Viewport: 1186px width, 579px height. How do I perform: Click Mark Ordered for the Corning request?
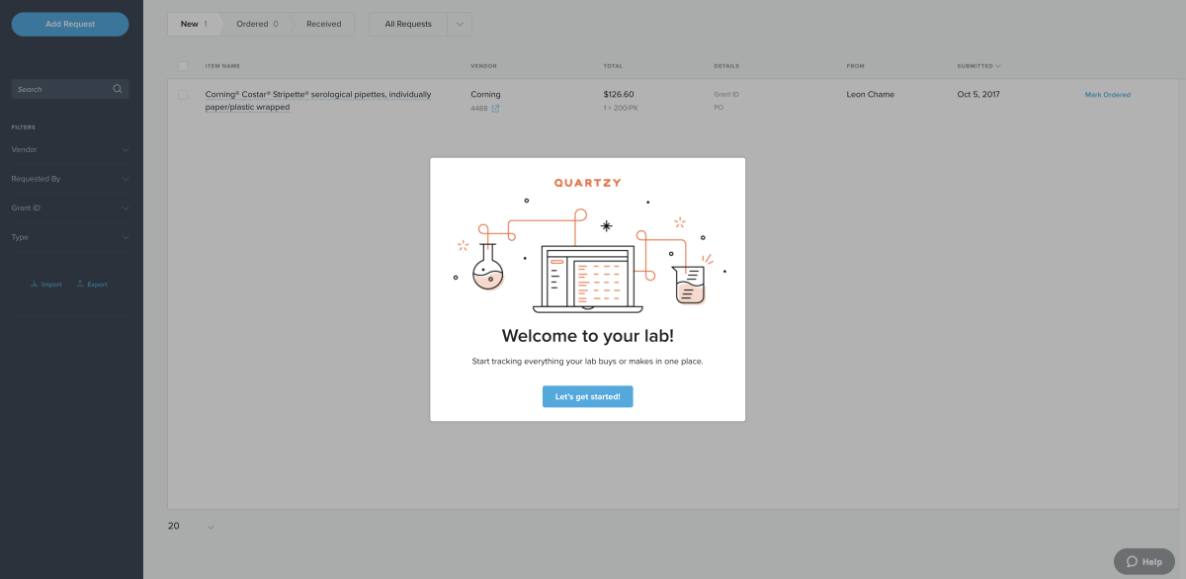[x=1107, y=95]
